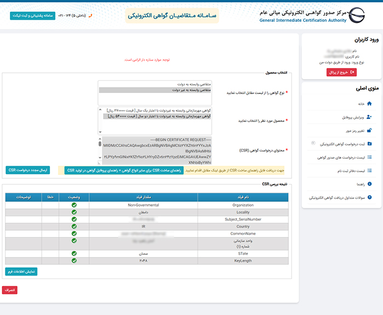The image size is (383, 315).
Task: Click ارسال مجدد درخواست CSR button
Action: (x=28, y=170)
